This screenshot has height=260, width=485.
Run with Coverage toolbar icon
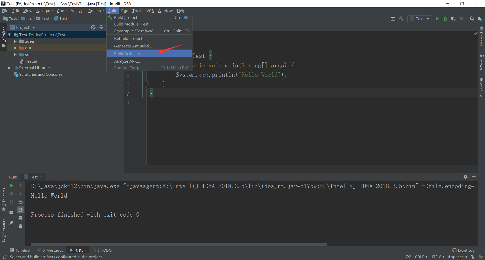453,19
